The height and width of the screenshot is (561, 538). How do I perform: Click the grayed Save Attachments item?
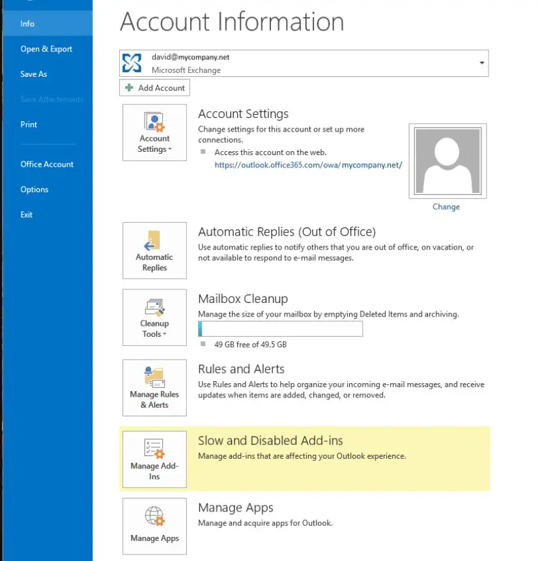(x=52, y=100)
